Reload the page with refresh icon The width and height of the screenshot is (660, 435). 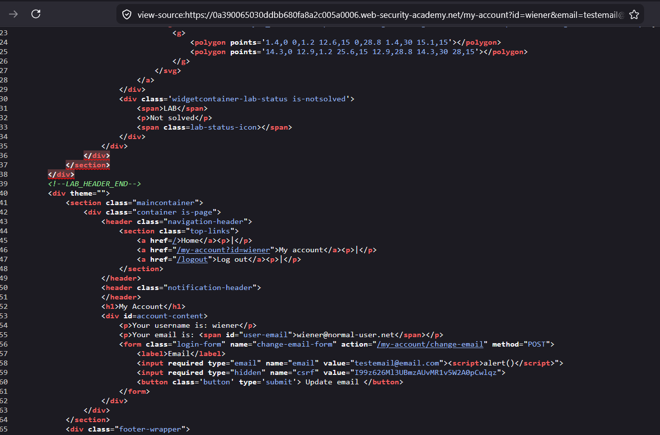[x=36, y=14]
